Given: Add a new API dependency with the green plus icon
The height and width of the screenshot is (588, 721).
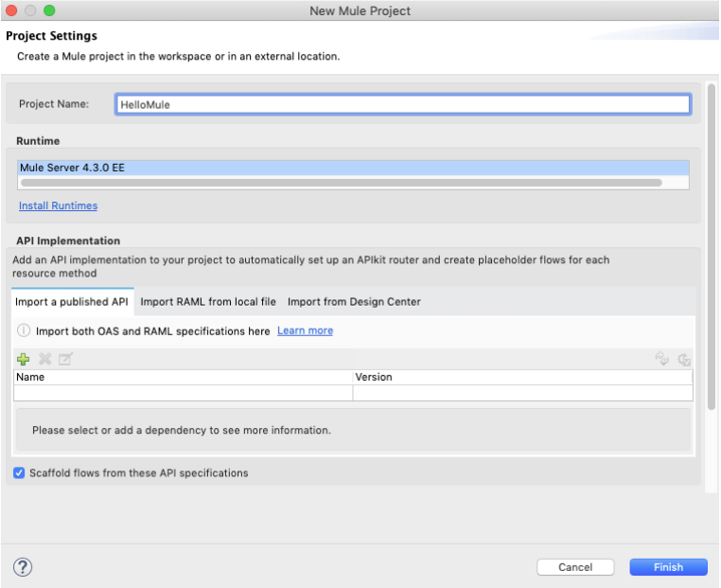Looking at the screenshot, I should click(x=23, y=359).
